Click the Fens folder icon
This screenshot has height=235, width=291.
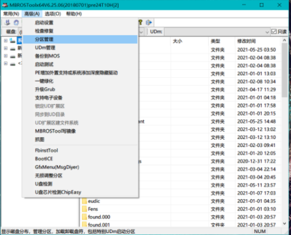85,209
